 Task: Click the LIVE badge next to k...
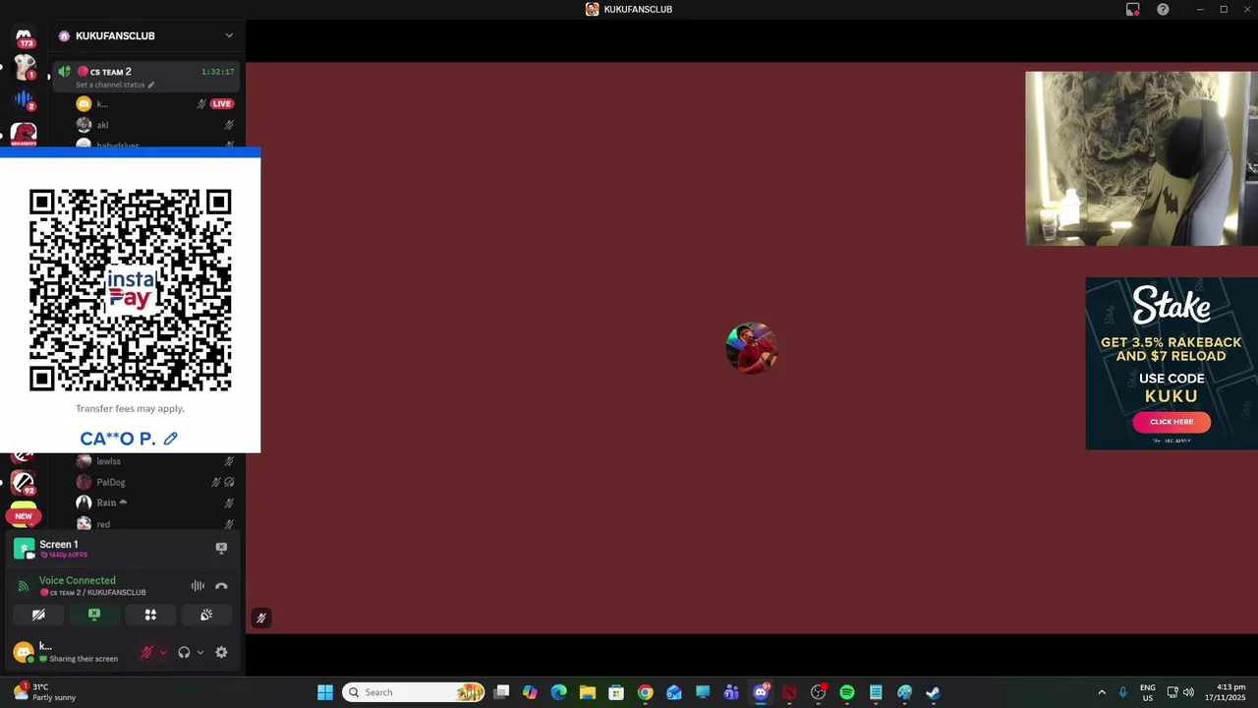pos(222,103)
